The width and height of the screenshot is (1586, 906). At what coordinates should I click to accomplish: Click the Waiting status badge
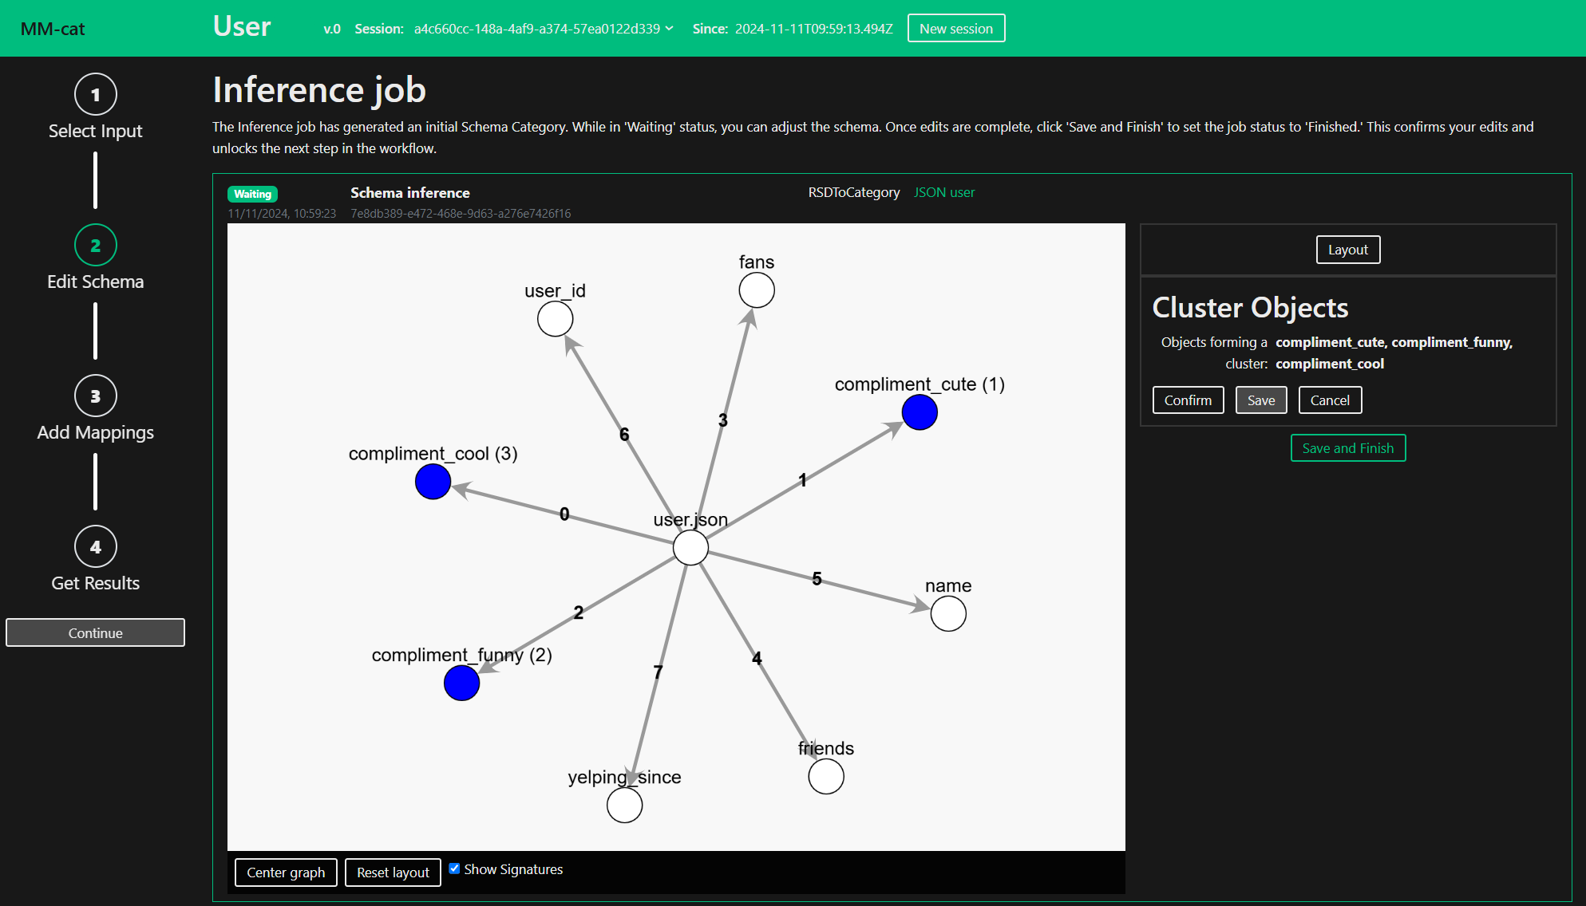[x=252, y=194]
